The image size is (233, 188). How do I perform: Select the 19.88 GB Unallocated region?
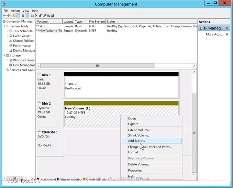pos(121,87)
